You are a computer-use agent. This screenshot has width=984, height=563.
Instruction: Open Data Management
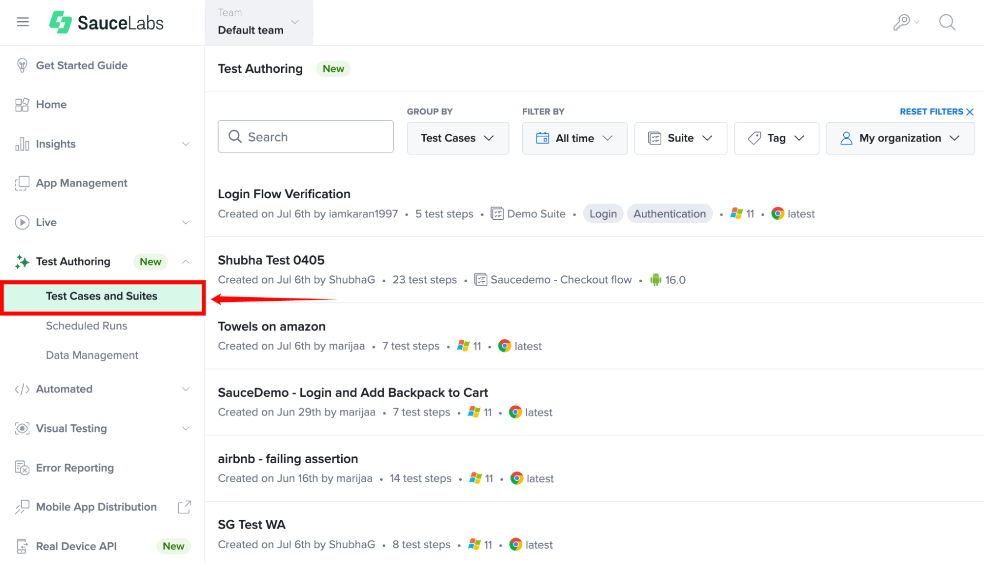92,356
